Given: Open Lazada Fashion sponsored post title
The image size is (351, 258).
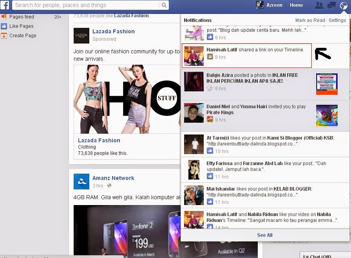Looking at the screenshot, I should tap(114, 32).
